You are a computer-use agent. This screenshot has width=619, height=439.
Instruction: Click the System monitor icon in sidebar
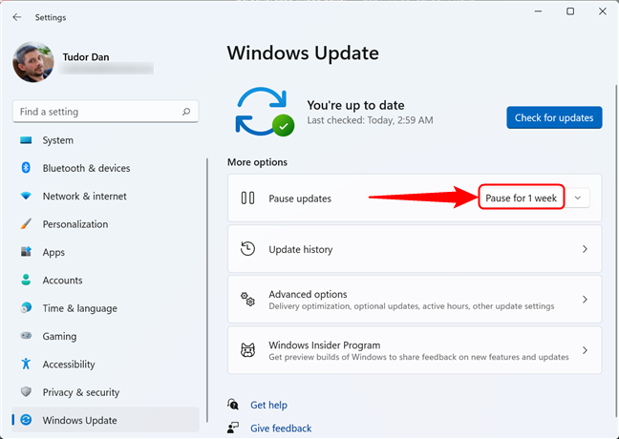(x=26, y=140)
